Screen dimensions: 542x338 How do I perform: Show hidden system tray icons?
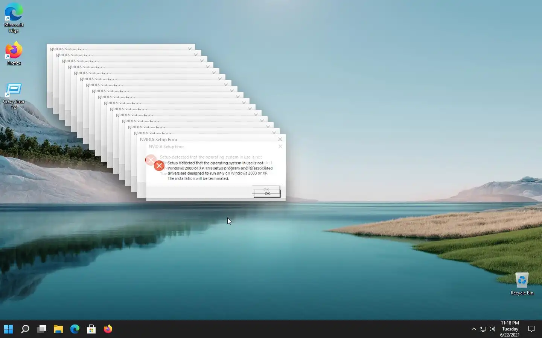(x=474, y=329)
